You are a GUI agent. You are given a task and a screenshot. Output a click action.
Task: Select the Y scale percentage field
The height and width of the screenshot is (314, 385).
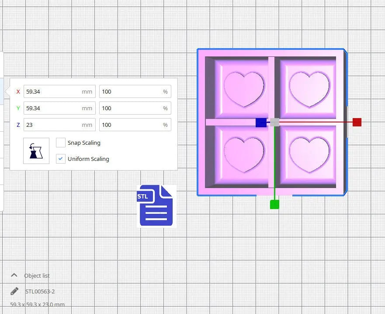click(131, 108)
